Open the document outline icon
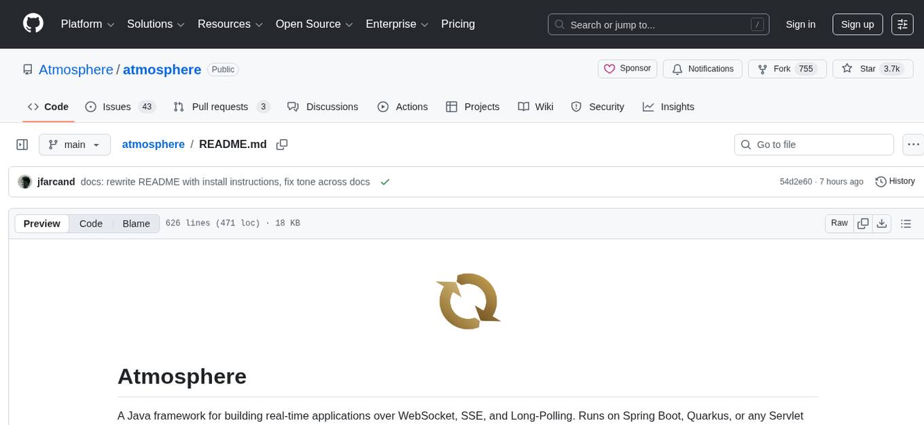The height and width of the screenshot is (425, 924). coord(905,223)
